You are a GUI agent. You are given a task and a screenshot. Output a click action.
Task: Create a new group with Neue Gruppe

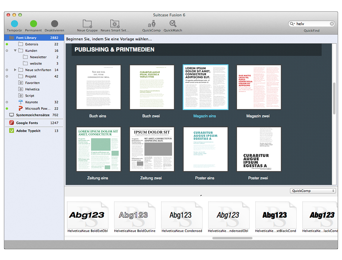click(87, 24)
